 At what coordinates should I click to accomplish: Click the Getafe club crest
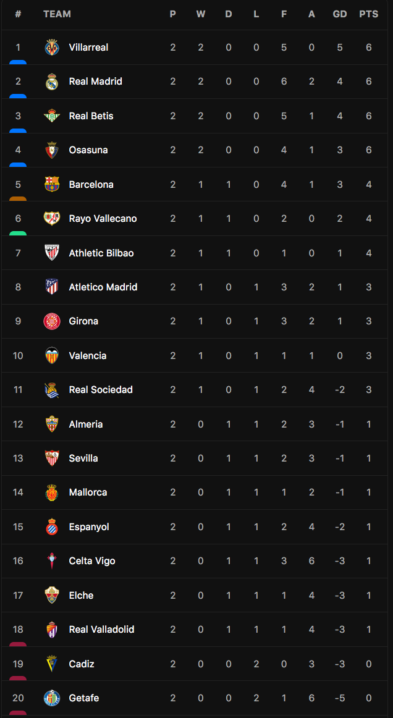(52, 698)
